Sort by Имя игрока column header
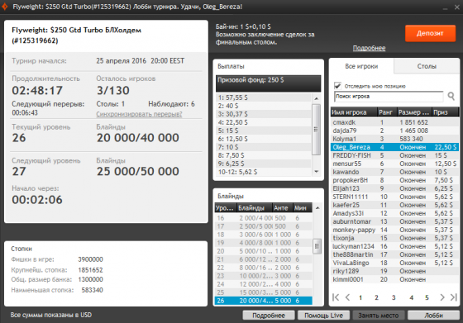 click(354, 112)
